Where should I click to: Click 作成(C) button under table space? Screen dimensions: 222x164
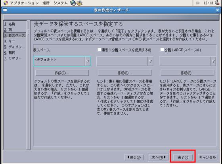click(x=62, y=73)
